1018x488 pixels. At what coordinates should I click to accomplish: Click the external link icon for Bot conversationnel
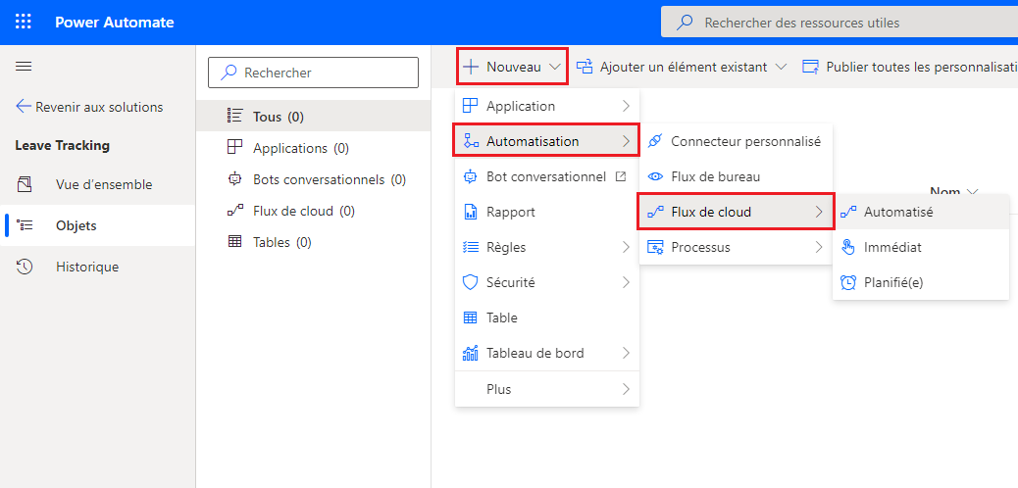620,176
